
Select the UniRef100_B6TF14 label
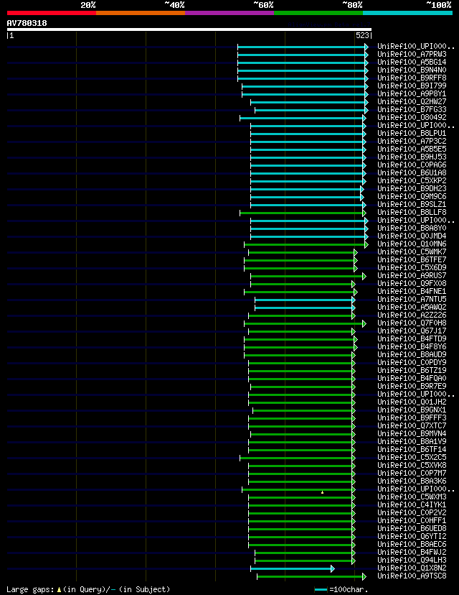pyautogui.click(x=412, y=450)
